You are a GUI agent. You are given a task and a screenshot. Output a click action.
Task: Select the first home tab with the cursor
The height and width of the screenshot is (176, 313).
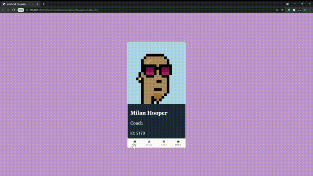[135, 143]
